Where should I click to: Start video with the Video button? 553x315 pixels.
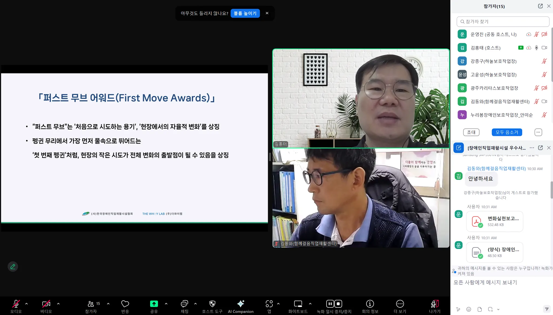click(46, 304)
